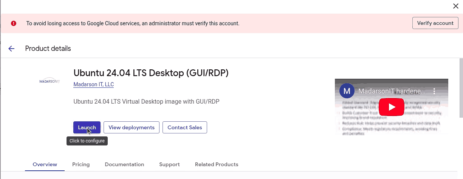Click the Contact Sales button

click(x=185, y=127)
